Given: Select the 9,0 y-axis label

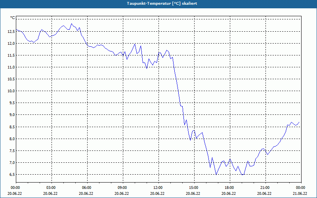Looking at the screenshot, I should coord(12,115).
